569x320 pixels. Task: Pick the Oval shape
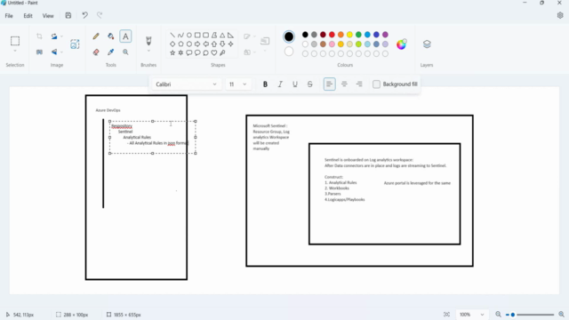point(189,36)
